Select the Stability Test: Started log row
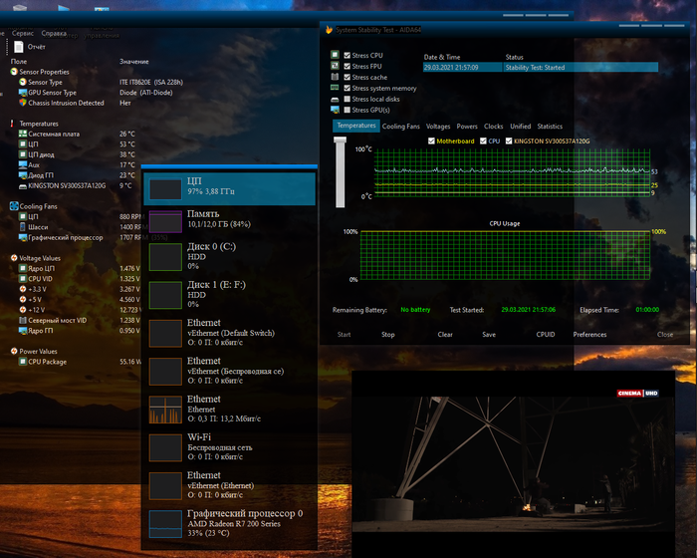This screenshot has width=697, height=558. click(540, 67)
